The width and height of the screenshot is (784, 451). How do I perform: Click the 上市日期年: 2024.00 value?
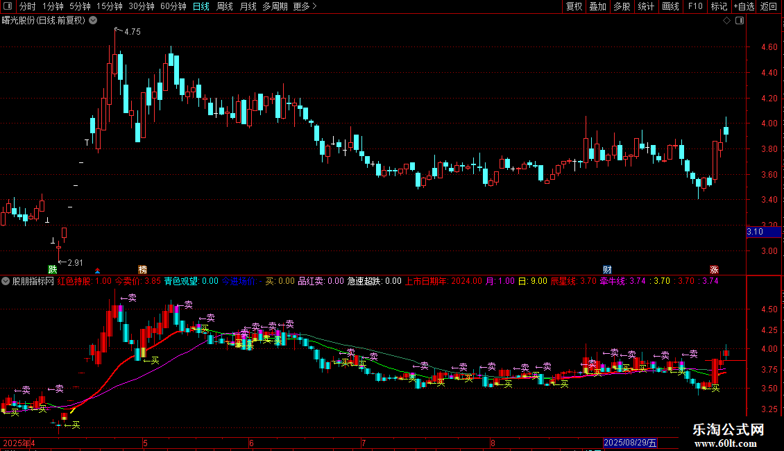tap(443, 281)
